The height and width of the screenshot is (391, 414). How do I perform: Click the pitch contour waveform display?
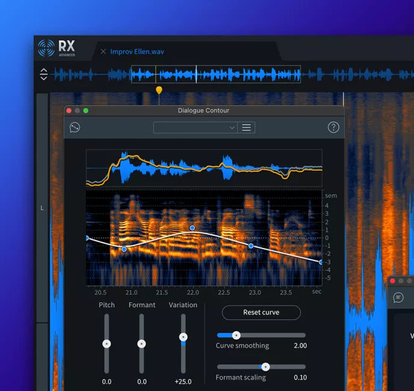click(x=204, y=168)
